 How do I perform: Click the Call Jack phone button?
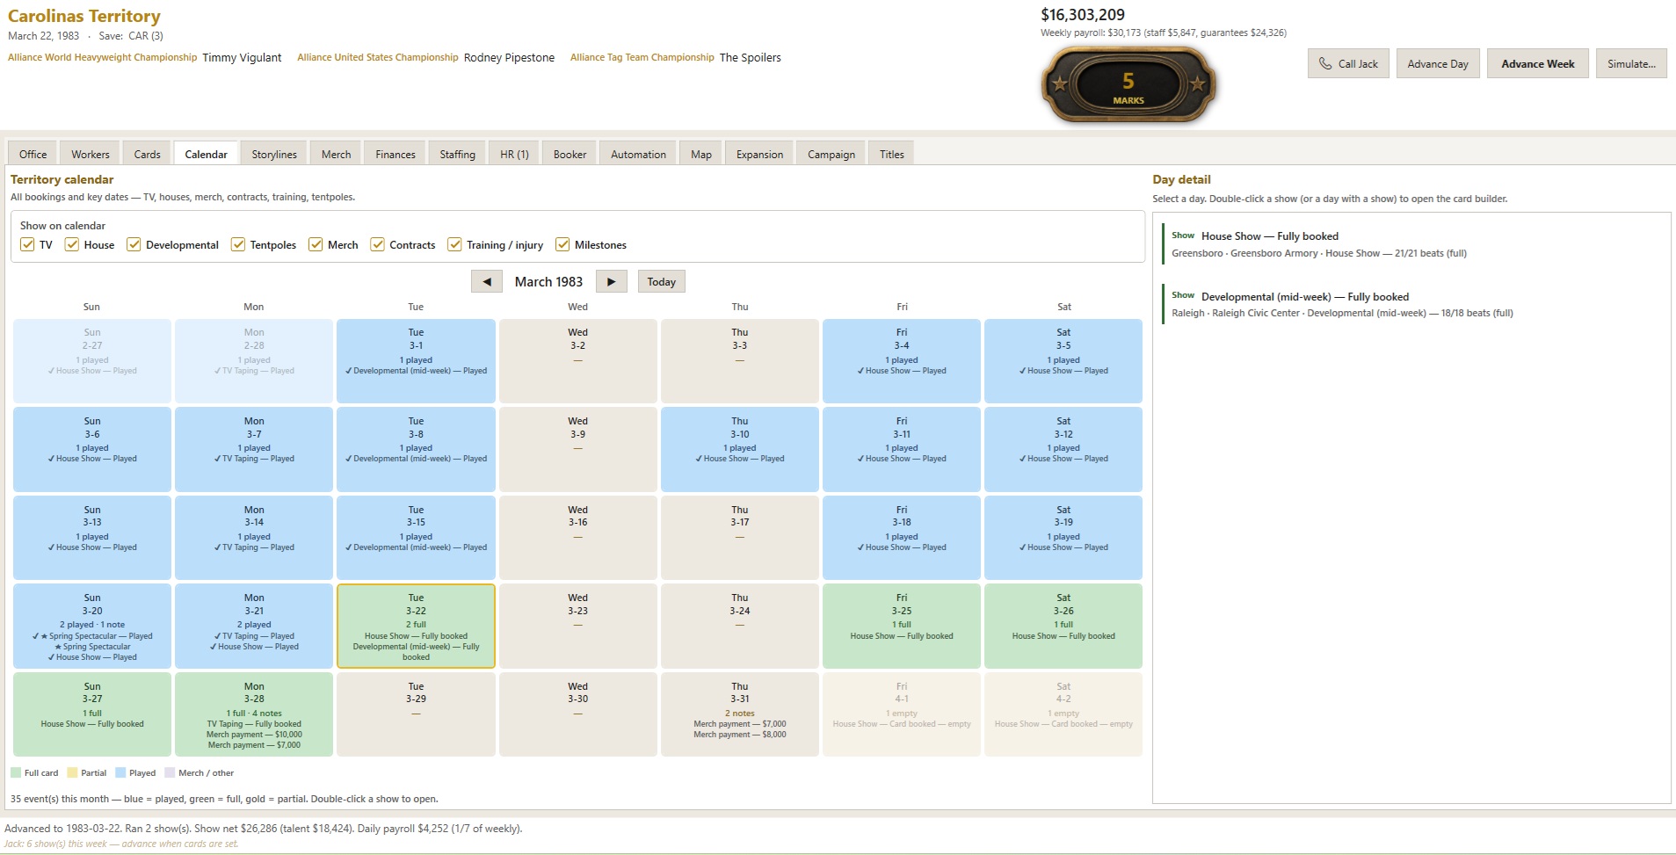click(x=1348, y=63)
